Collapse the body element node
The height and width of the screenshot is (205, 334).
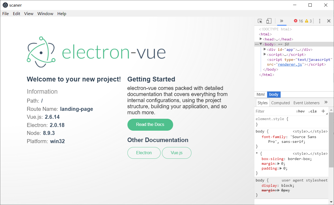261,44
